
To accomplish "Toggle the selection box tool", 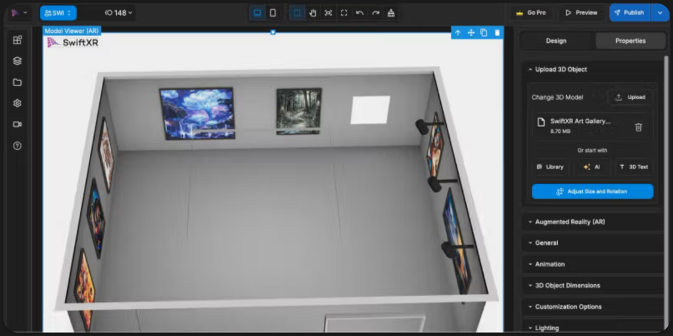I will (297, 12).
